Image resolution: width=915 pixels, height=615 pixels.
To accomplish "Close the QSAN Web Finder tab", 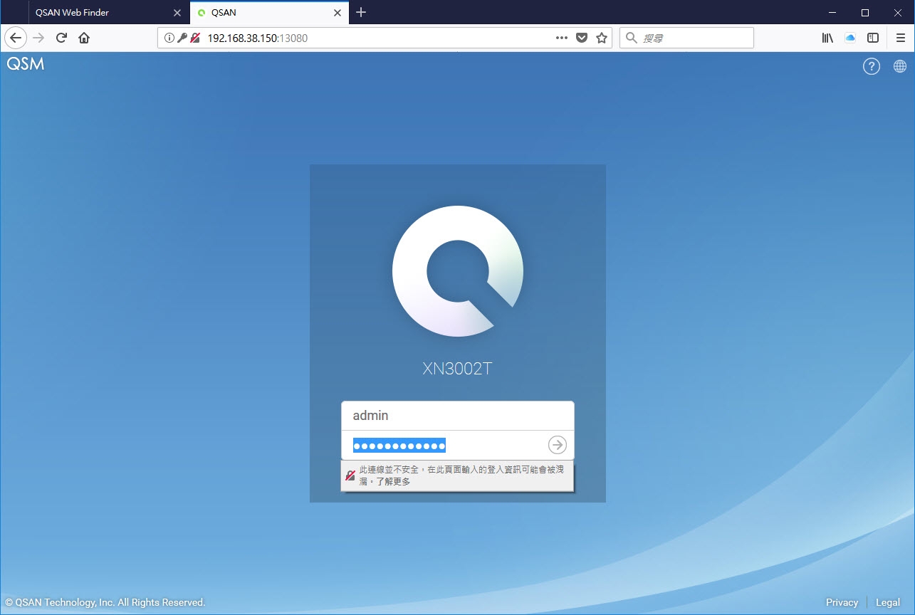I will (x=177, y=13).
